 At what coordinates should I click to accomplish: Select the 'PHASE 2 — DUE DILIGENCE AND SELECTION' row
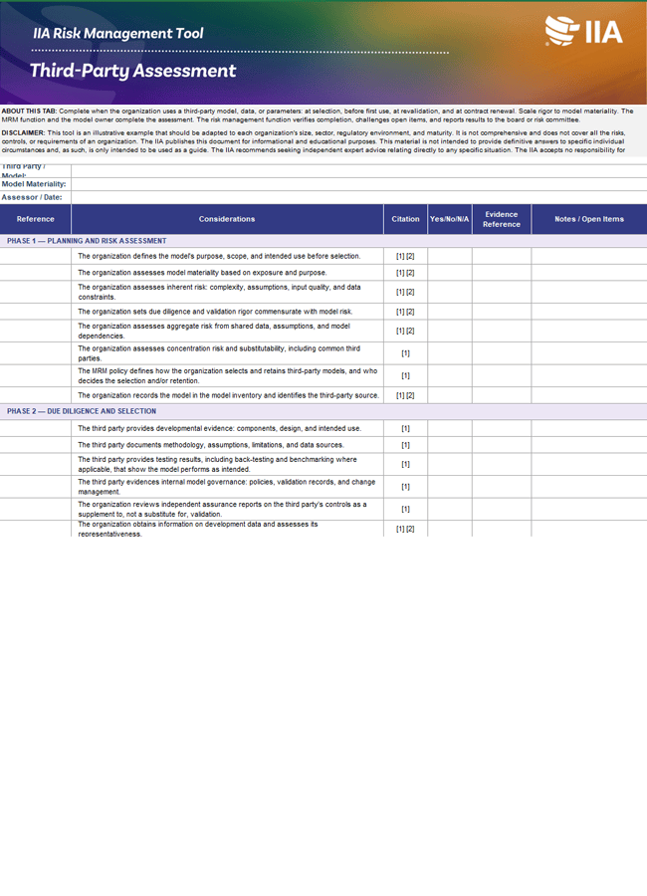(x=323, y=411)
